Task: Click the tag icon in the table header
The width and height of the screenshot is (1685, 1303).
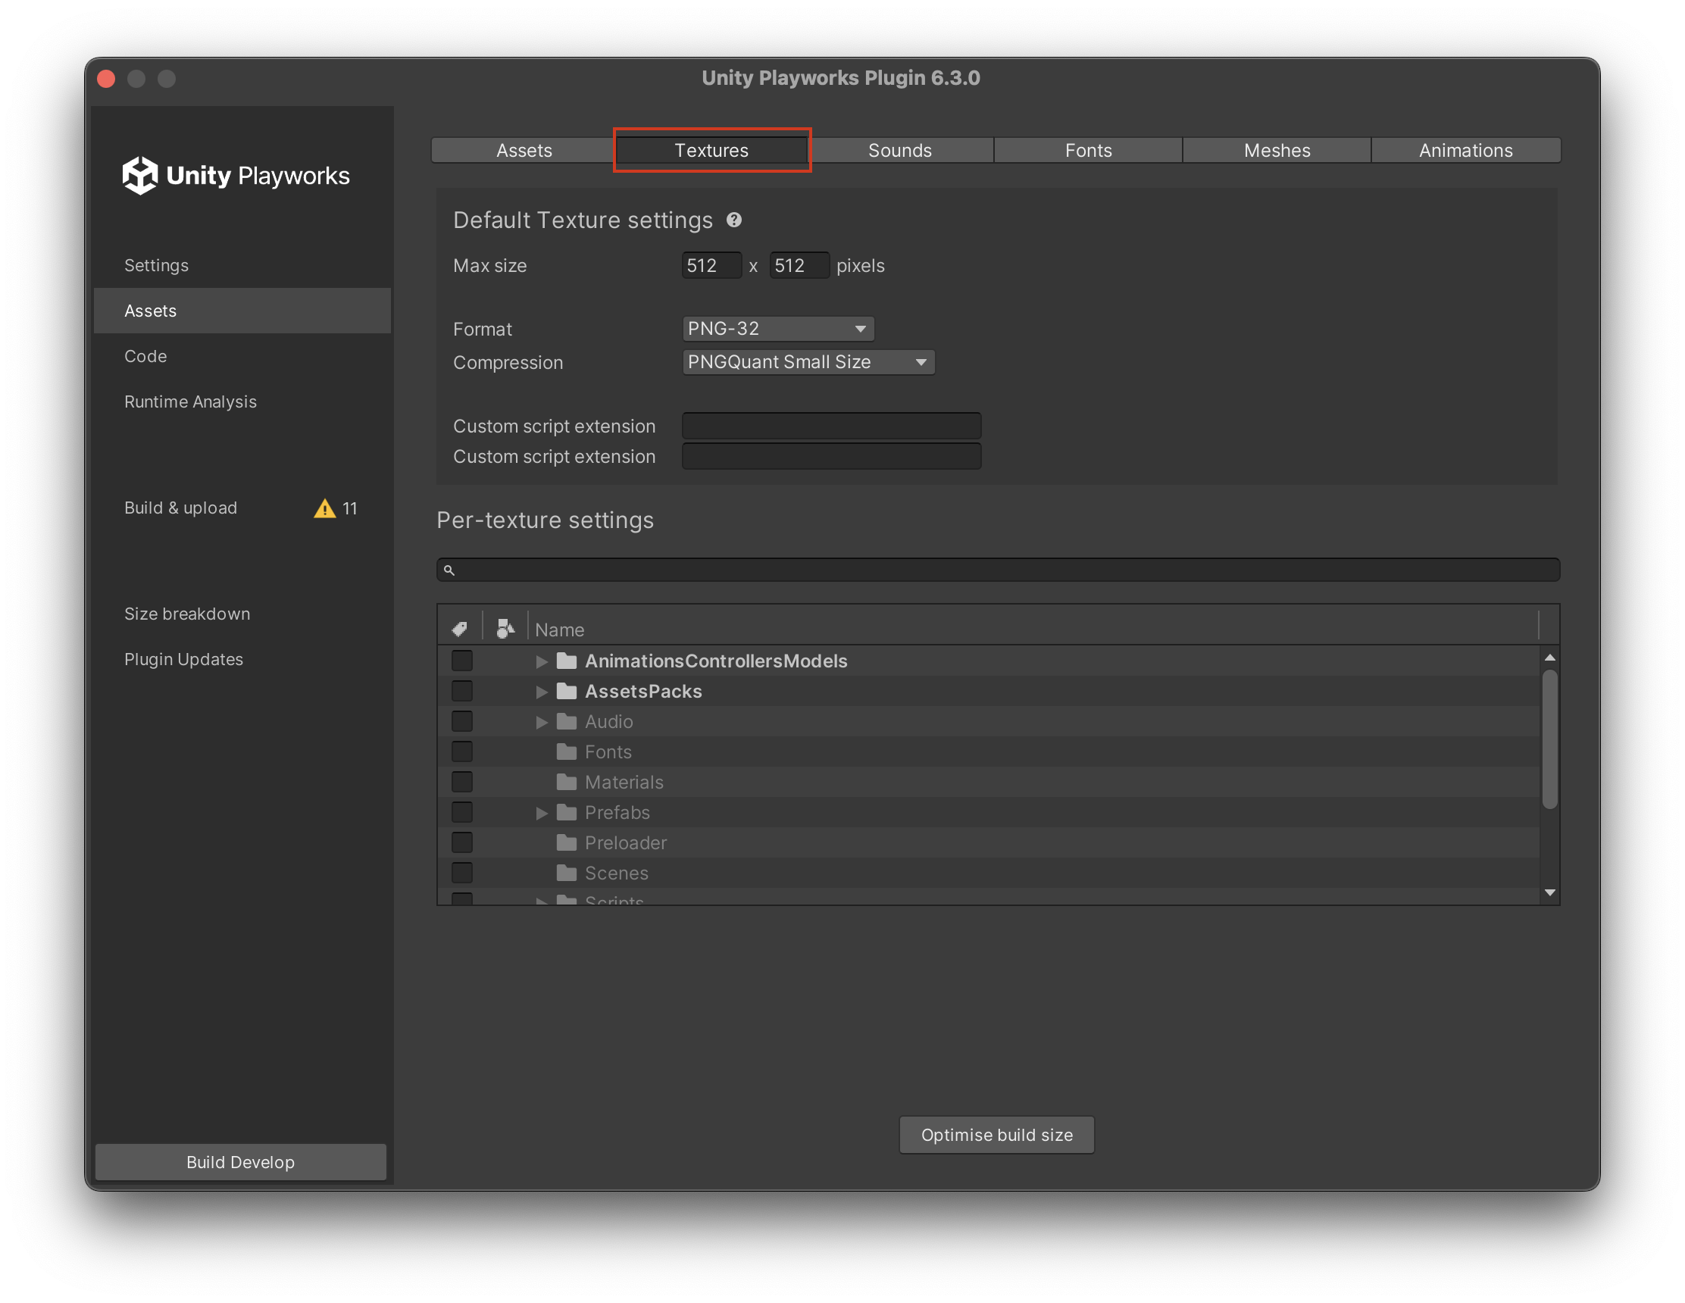Action: click(460, 630)
